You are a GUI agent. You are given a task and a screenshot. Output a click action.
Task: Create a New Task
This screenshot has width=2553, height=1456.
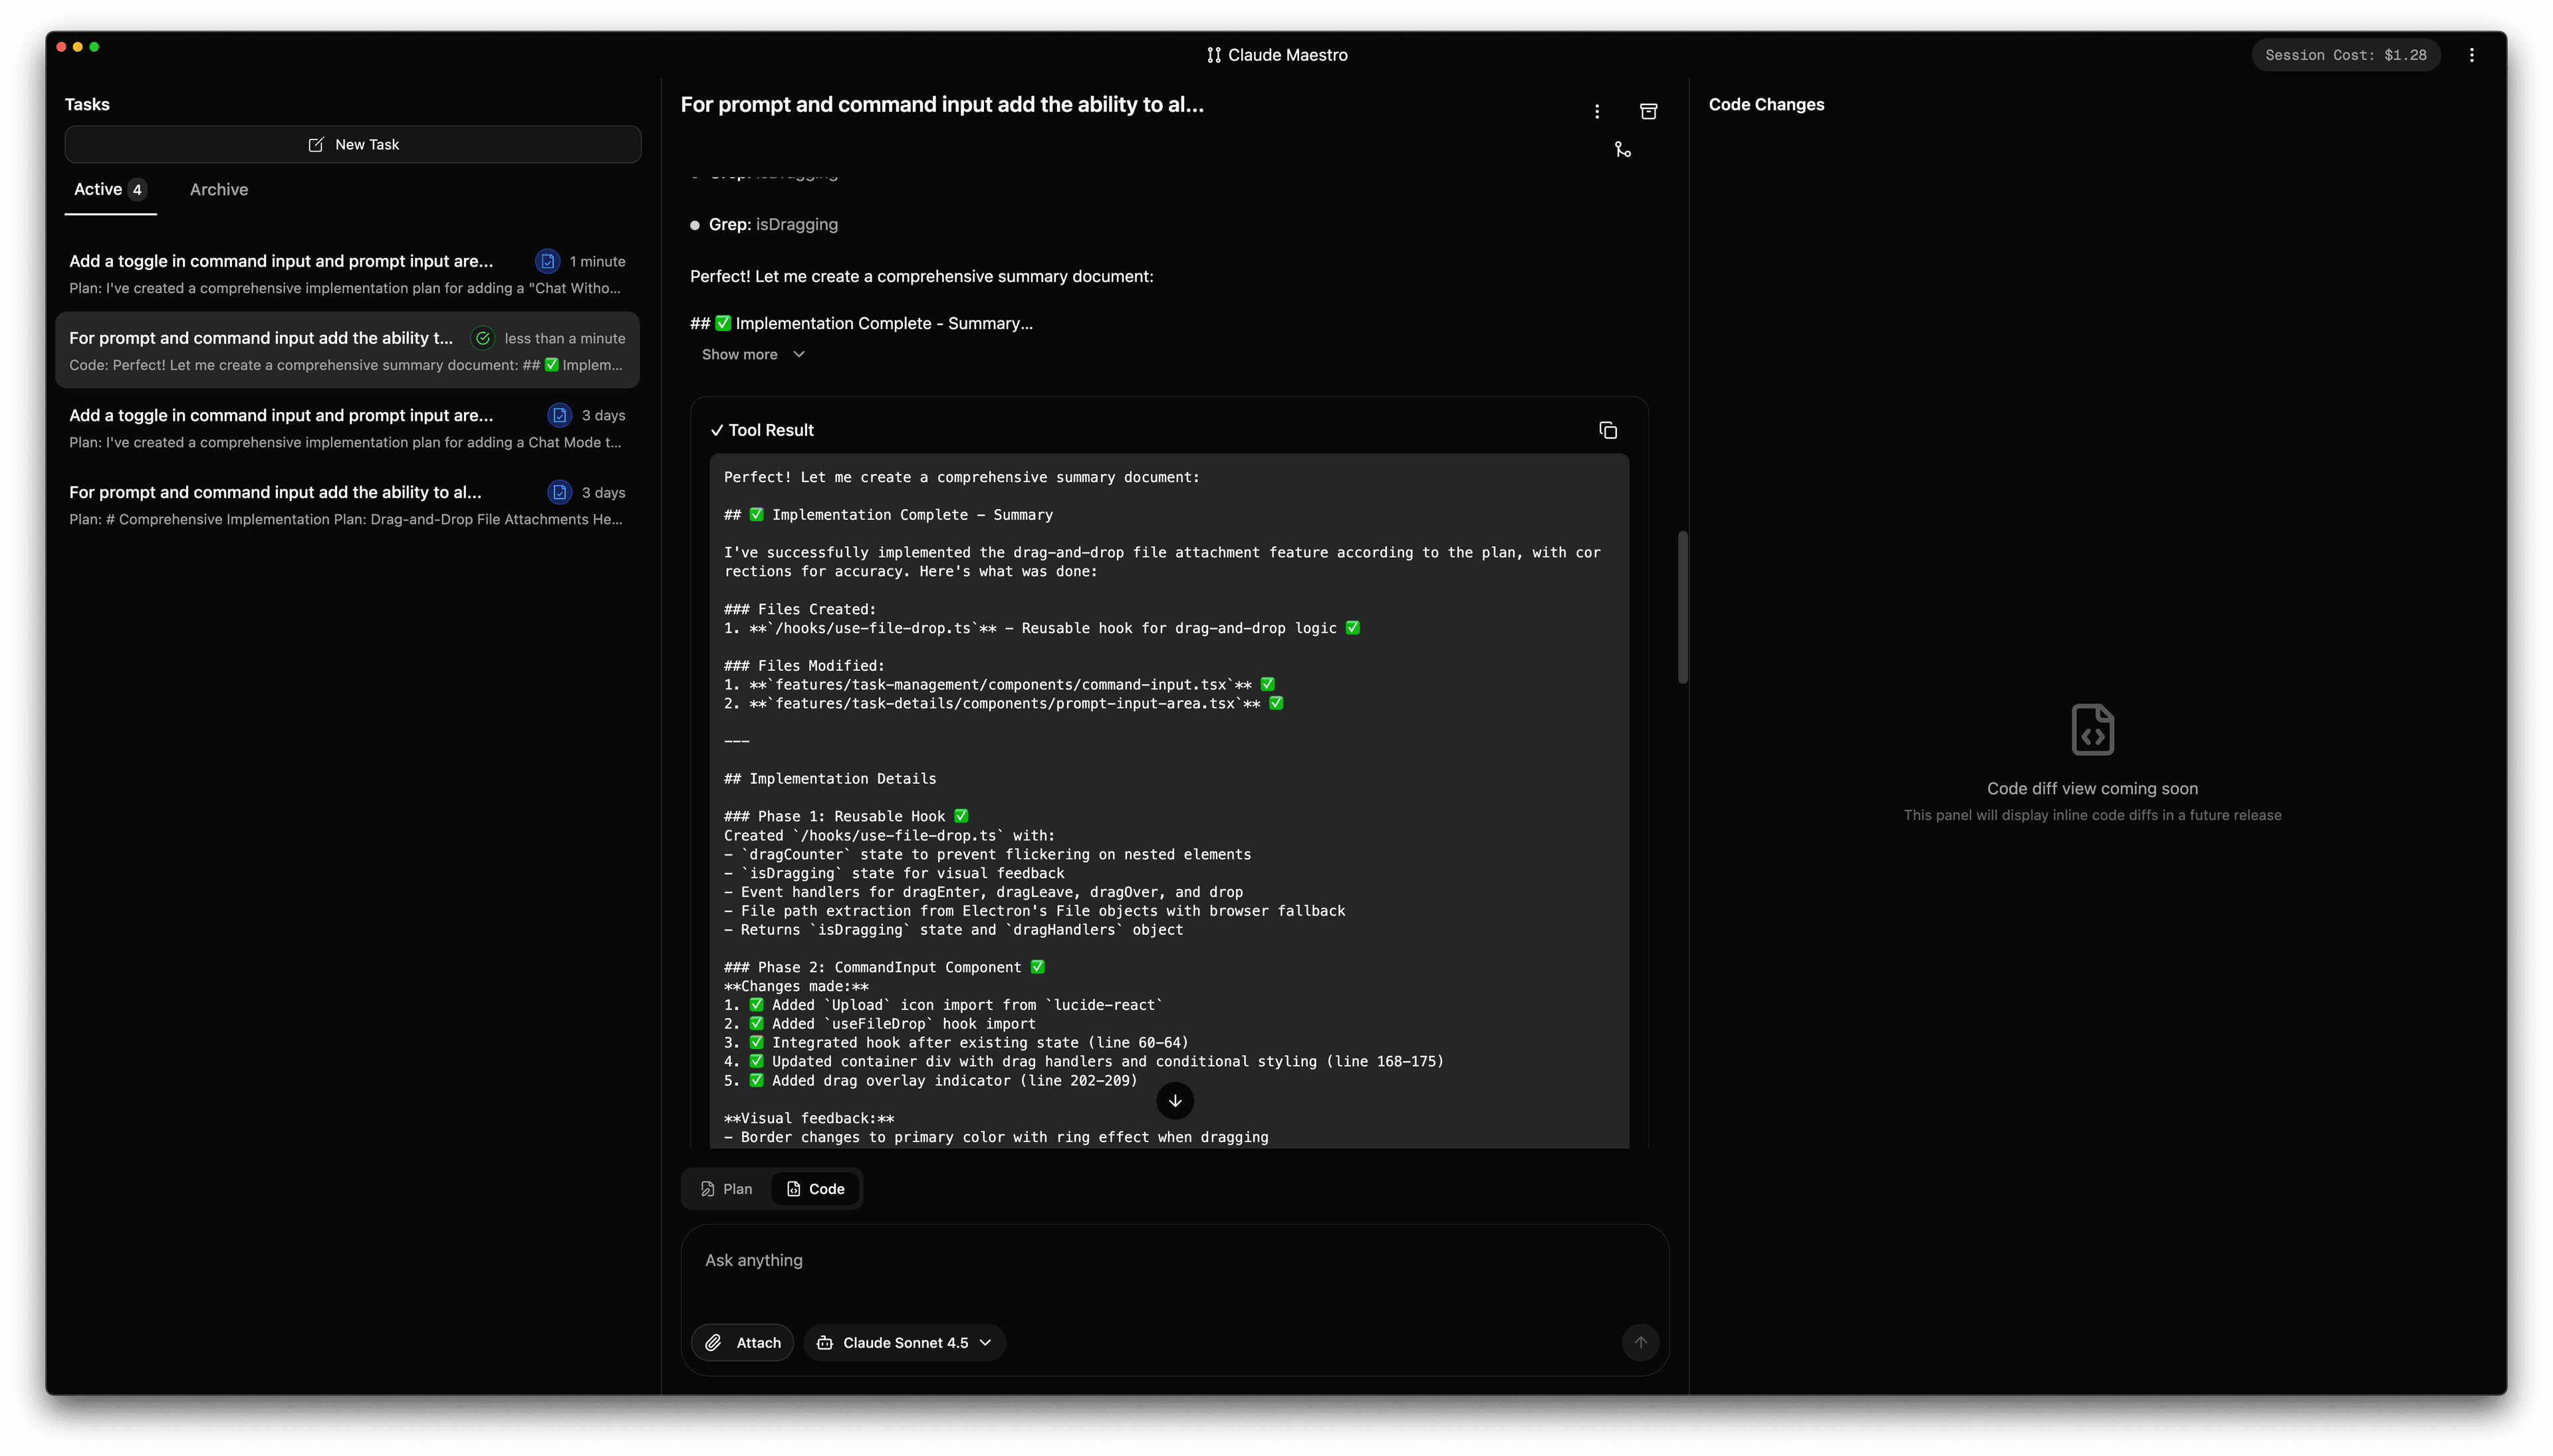(x=352, y=144)
